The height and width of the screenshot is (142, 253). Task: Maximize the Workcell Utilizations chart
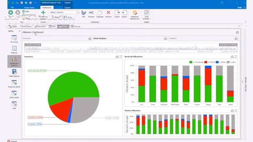(x=236, y=57)
